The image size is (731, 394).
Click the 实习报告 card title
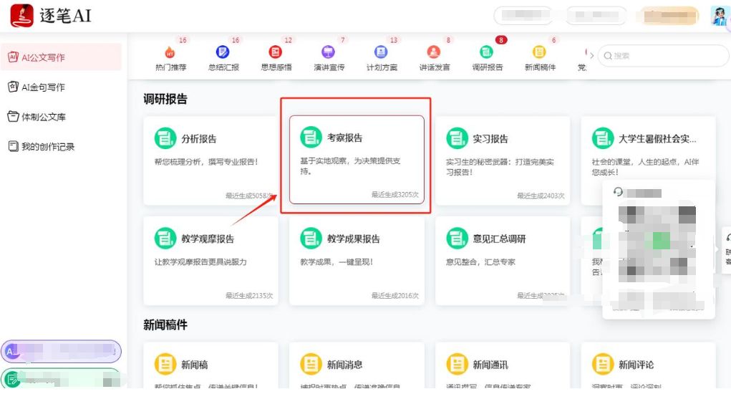pyautogui.click(x=490, y=139)
